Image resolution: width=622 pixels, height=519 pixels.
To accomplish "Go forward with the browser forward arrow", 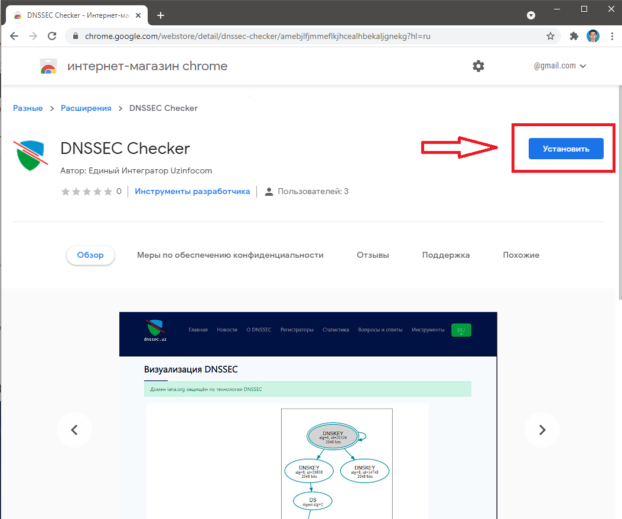I will point(33,36).
